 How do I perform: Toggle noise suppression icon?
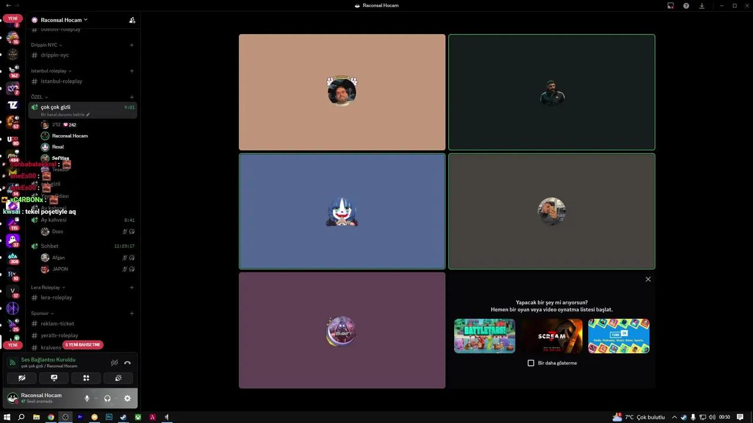[x=114, y=362]
